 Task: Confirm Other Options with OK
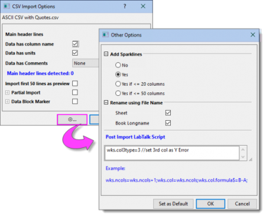pos(210,204)
